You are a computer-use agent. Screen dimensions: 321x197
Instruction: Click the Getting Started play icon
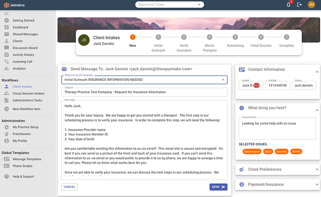click(7, 20)
